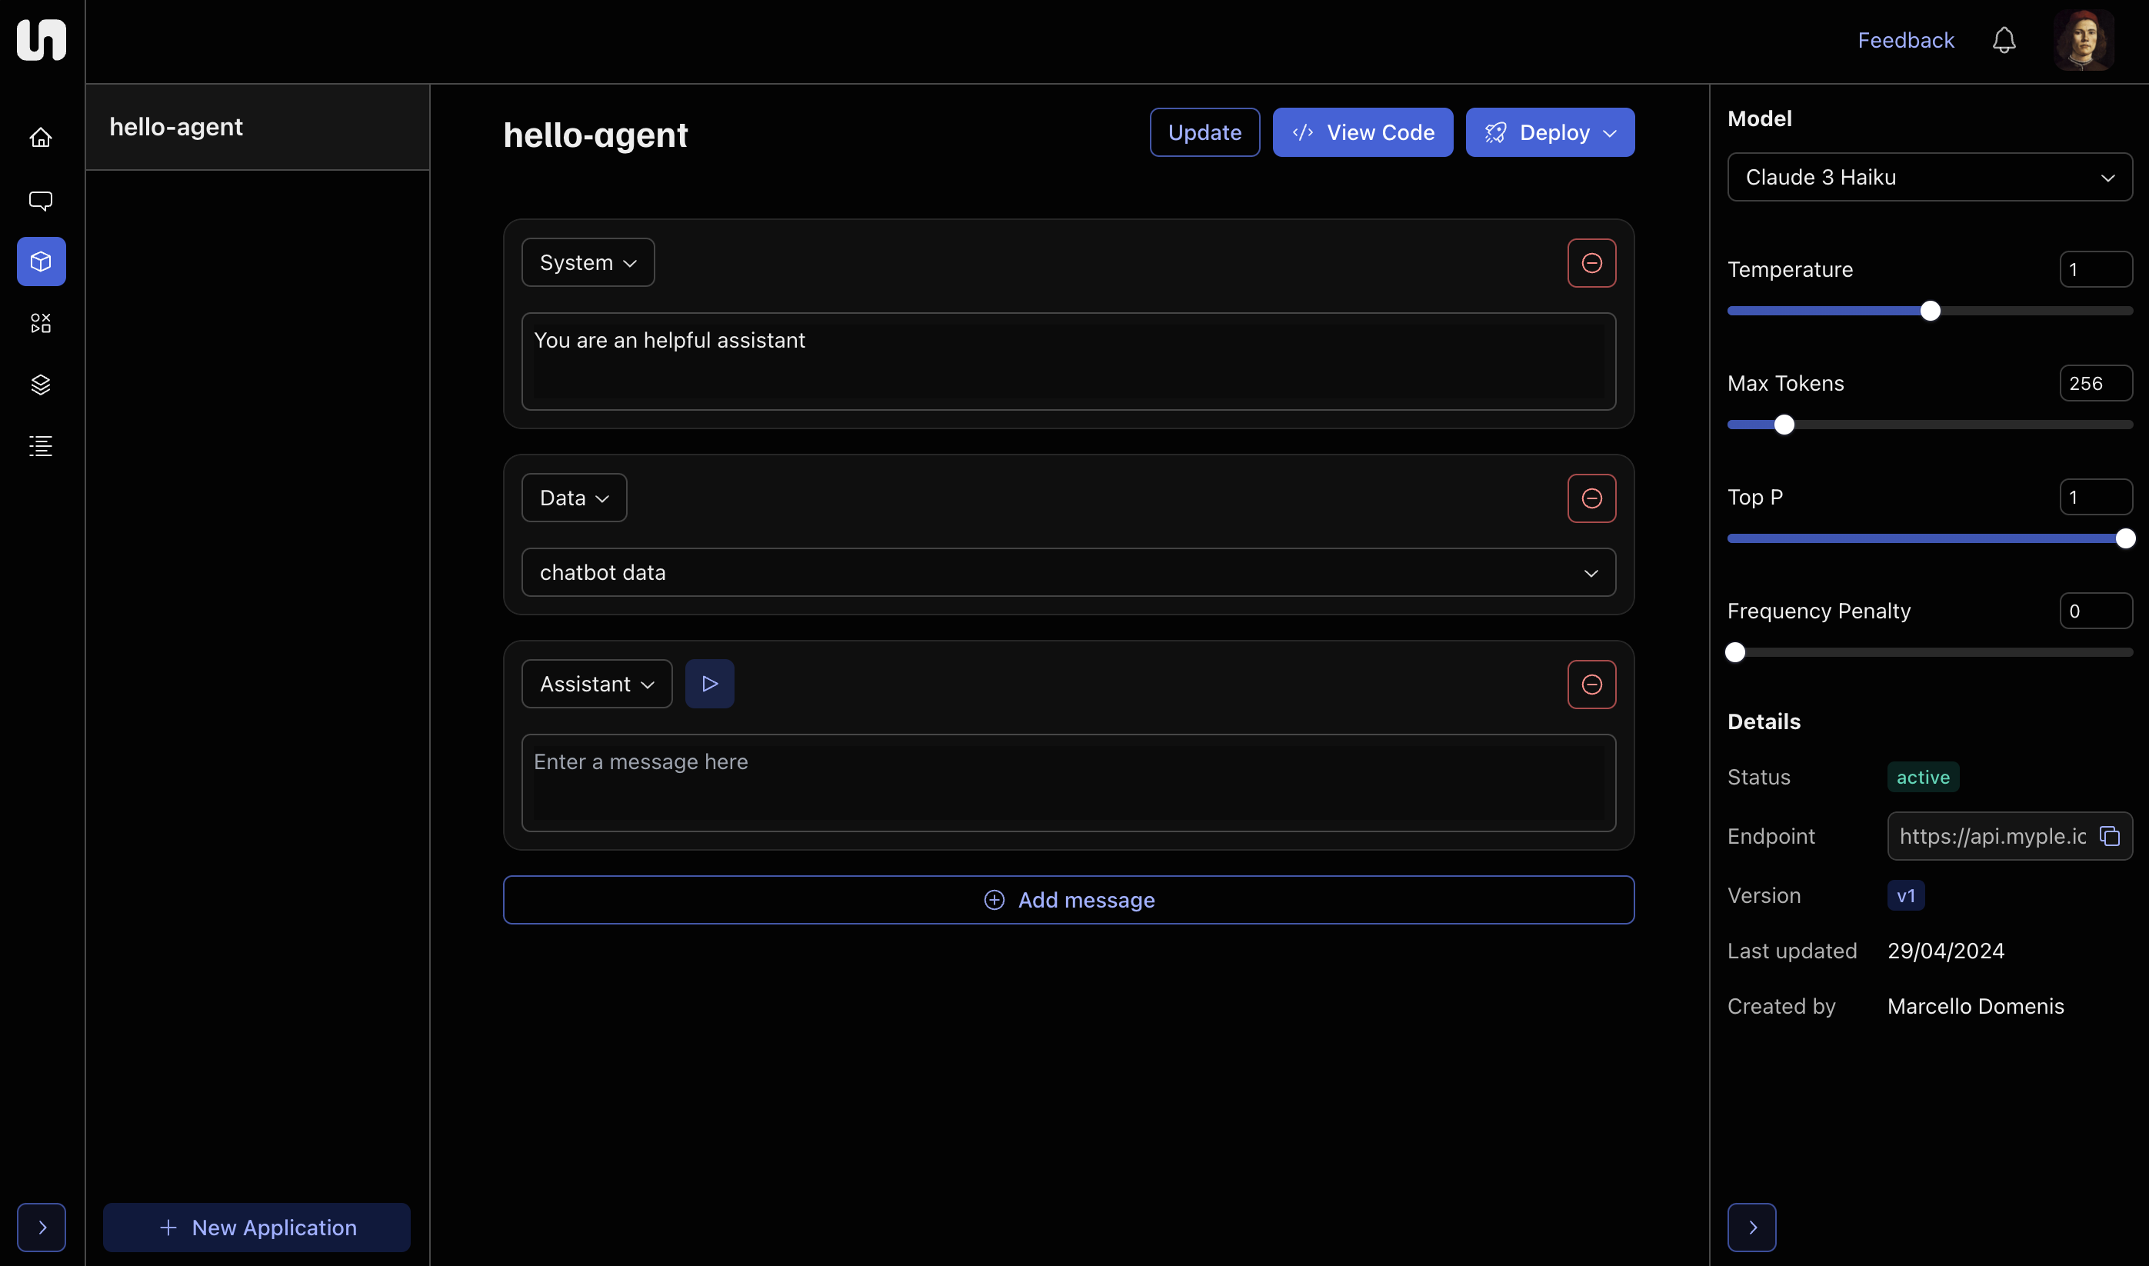Open the notifications bell
The width and height of the screenshot is (2149, 1266).
click(2003, 40)
